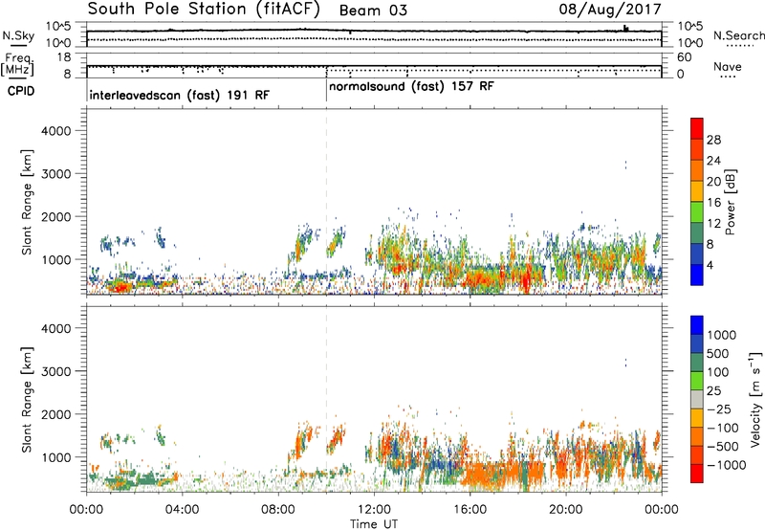Click '4000' tick on power plot axis
Screen dimensions: 765x530
pyautogui.click(x=55, y=131)
